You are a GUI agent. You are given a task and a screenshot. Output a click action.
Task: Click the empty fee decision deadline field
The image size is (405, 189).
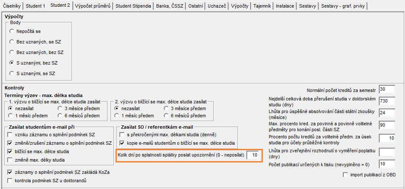(x=387, y=151)
